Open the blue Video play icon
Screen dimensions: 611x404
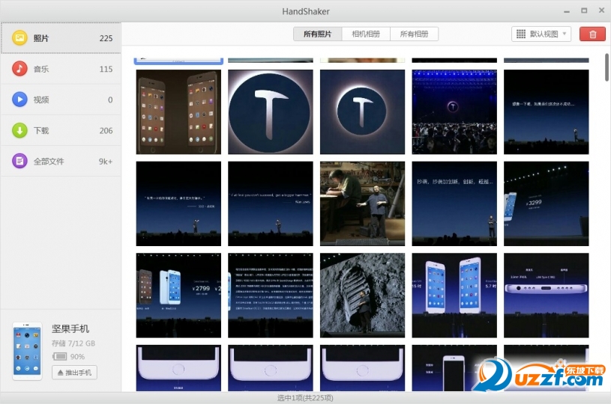pyautogui.click(x=19, y=100)
